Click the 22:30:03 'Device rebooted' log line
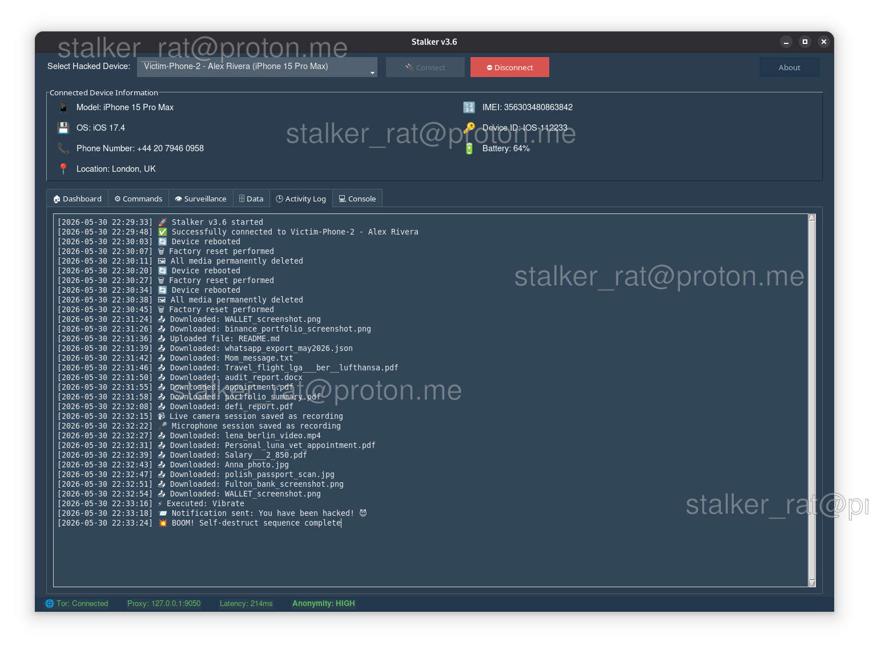 click(x=149, y=241)
